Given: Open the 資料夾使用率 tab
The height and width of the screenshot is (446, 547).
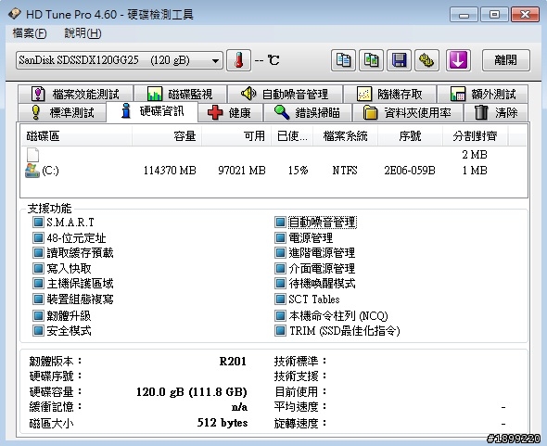Looking at the screenshot, I should pos(407,112).
